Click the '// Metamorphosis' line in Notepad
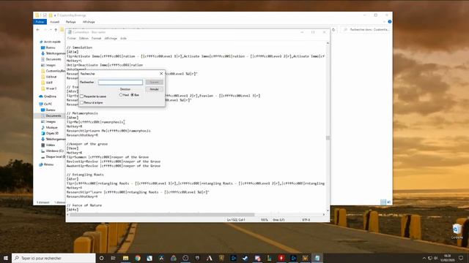 tap(82, 113)
